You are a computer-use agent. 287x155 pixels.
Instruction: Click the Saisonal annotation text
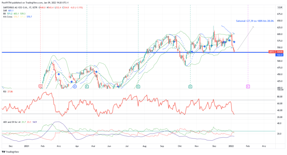pos(255,21)
